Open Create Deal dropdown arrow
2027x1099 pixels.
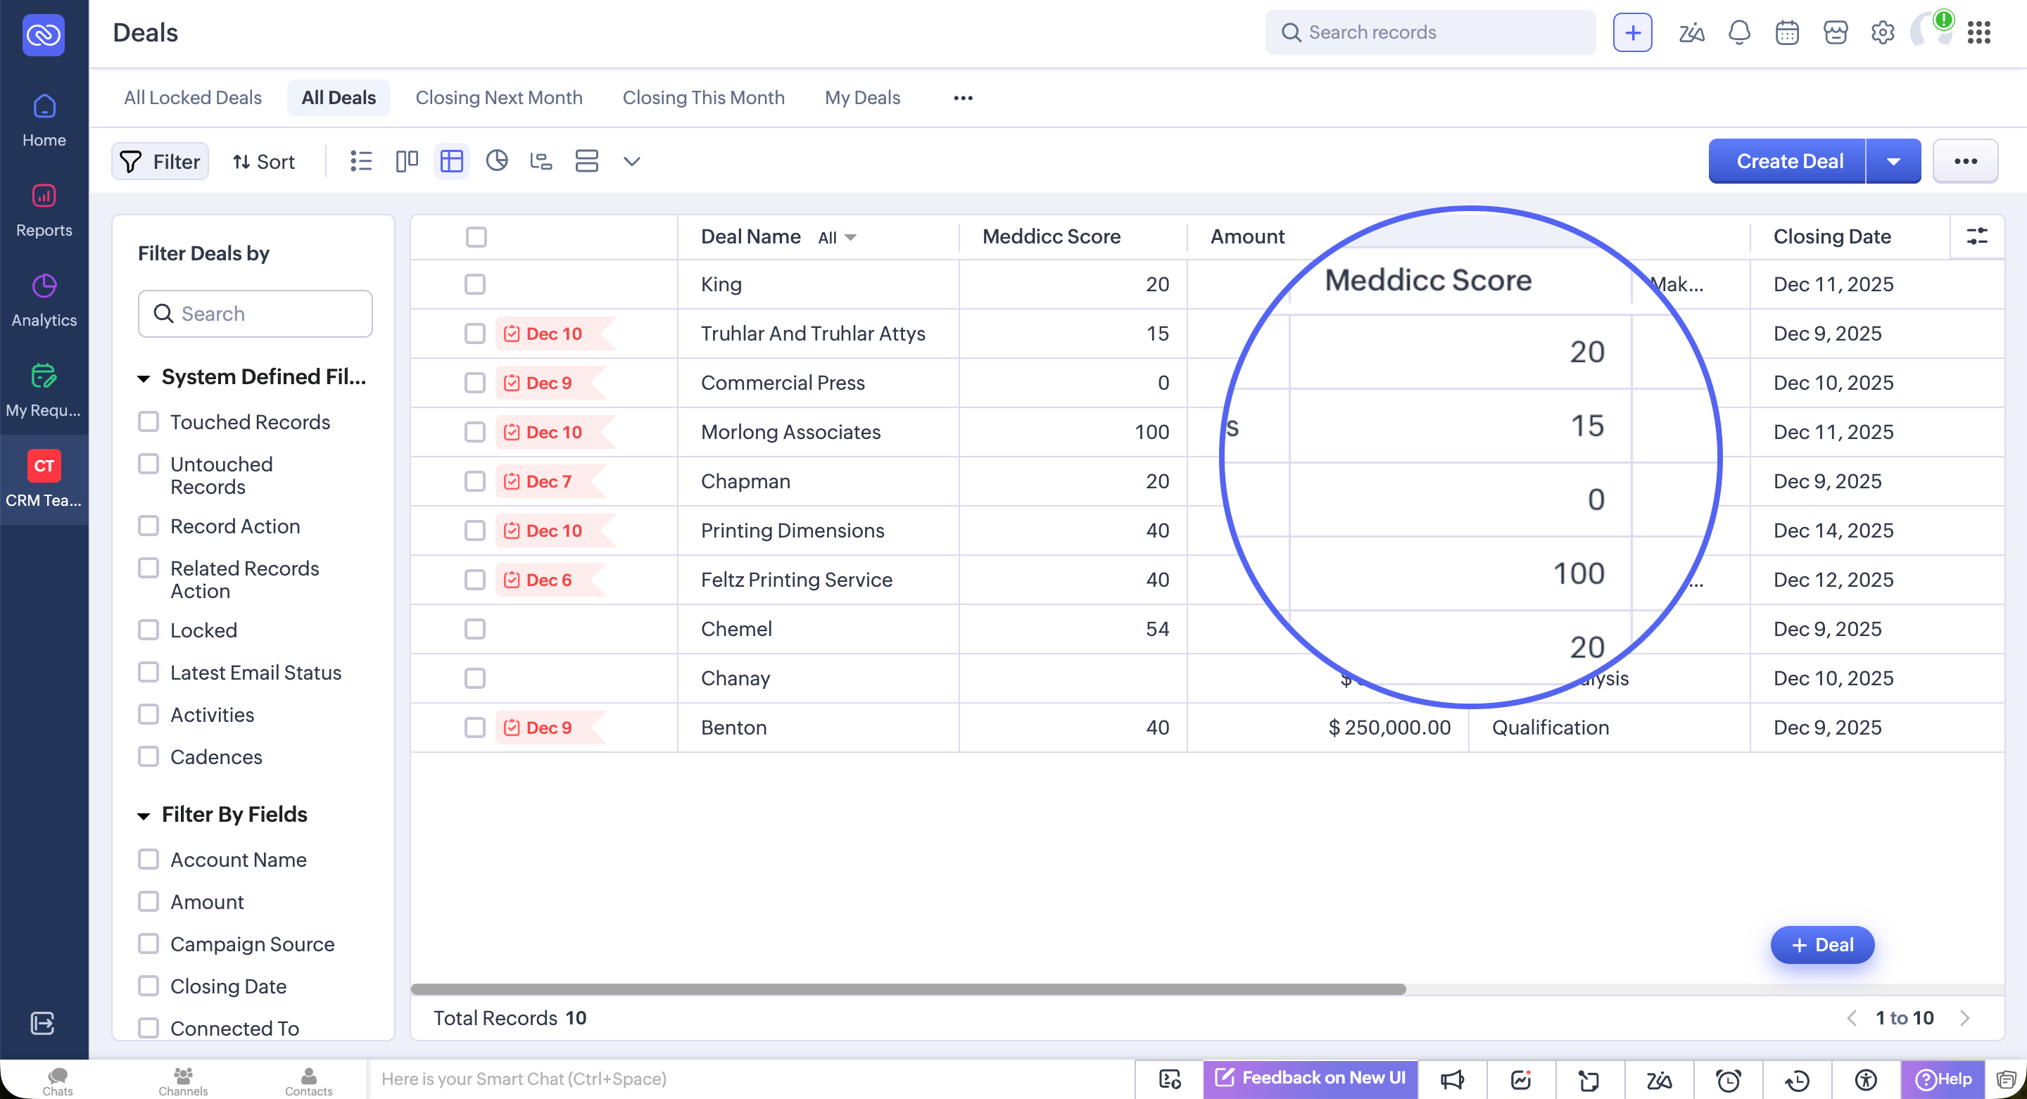pos(1893,161)
